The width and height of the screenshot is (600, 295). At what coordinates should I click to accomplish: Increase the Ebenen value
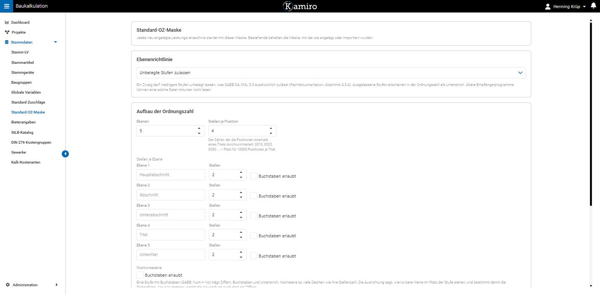[199, 128]
